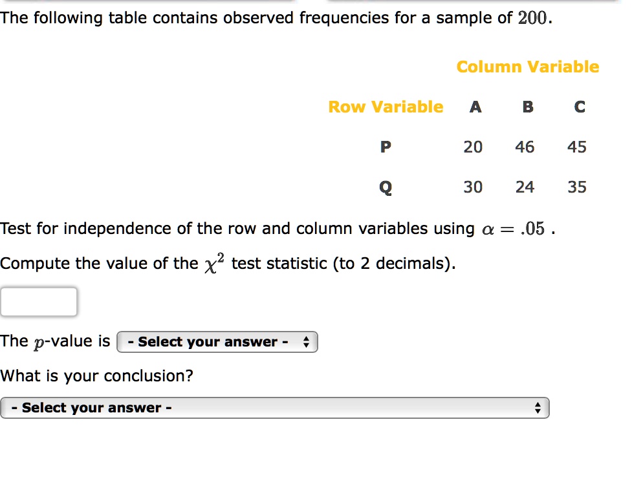Click column header B
Image resolution: width=643 pixels, height=477 pixels.
point(528,107)
